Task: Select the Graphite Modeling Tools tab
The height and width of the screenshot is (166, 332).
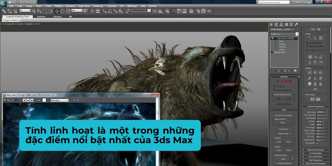Action: (x=17, y=17)
